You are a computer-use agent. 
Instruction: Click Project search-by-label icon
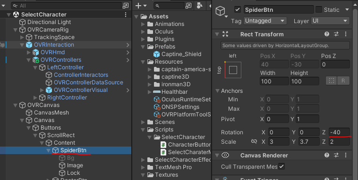tap(200, 6)
